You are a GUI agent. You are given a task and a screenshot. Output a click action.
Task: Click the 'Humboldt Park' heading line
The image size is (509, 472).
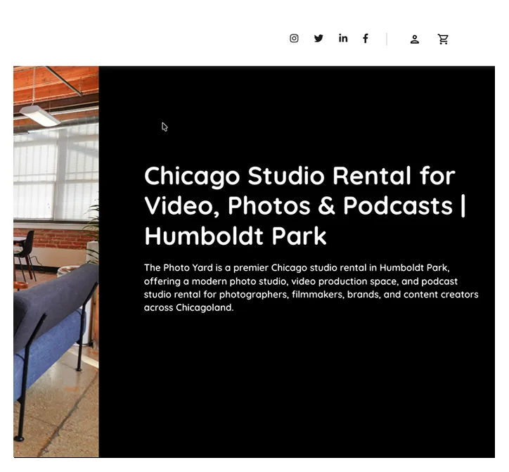[x=236, y=236]
